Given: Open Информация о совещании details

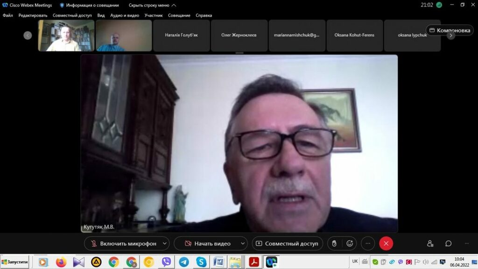Looking at the screenshot, I should (x=89, y=5).
